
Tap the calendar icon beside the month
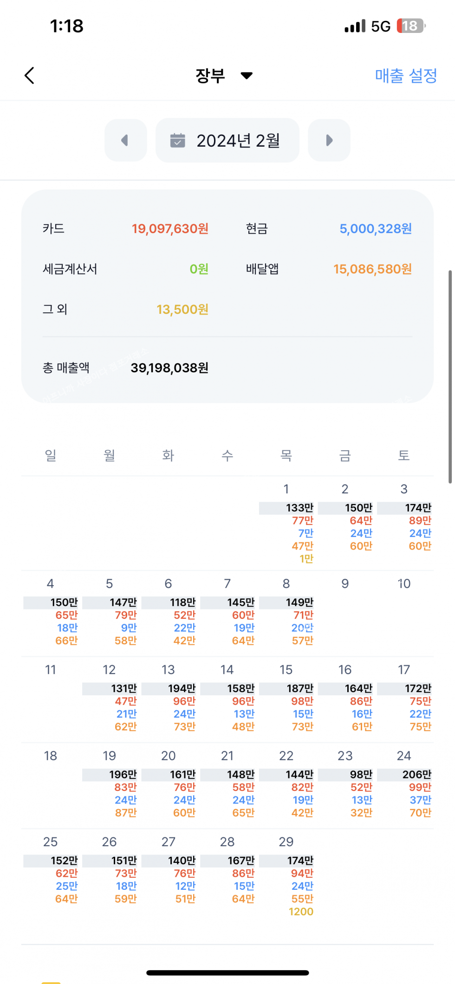click(x=177, y=140)
